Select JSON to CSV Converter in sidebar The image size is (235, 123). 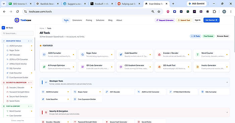click(18, 59)
